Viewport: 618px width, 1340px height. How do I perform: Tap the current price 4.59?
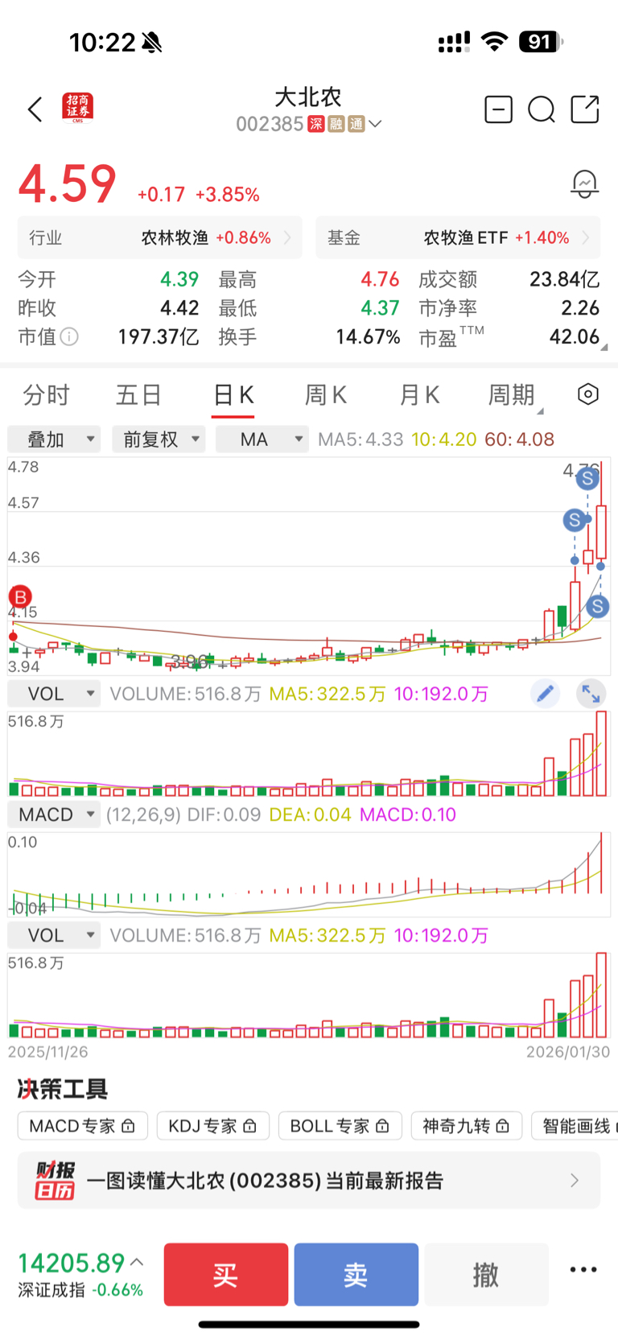coord(68,184)
